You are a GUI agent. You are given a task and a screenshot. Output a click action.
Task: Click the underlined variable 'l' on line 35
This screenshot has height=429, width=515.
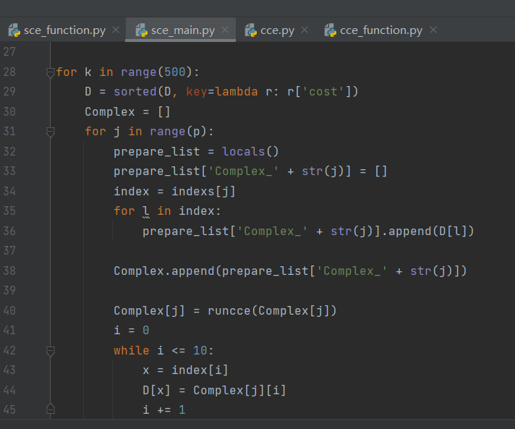click(146, 211)
